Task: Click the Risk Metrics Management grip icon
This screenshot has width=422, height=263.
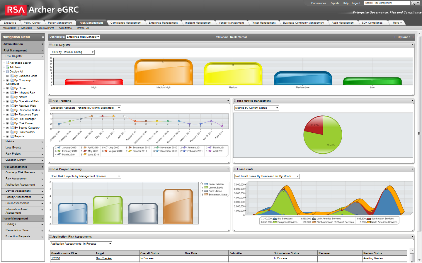Action: [235, 101]
